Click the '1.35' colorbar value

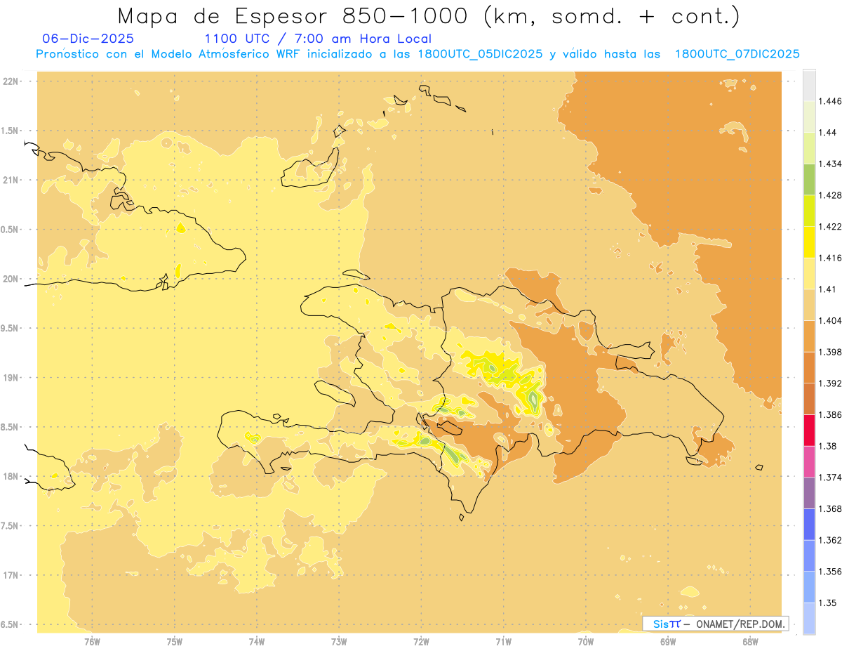pyautogui.click(x=829, y=603)
